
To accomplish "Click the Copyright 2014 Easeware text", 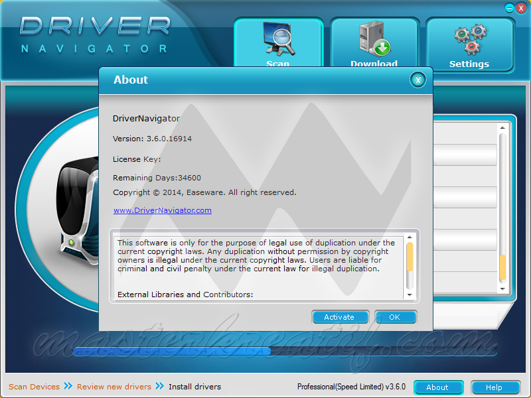I will click(x=204, y=192).
